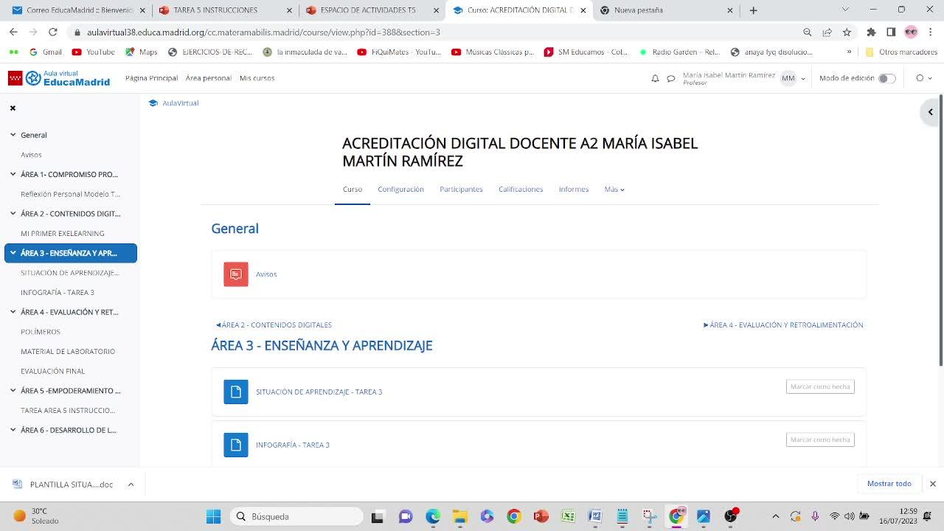
Task: Open the Calificaciones tab
Action: point(520,190)
